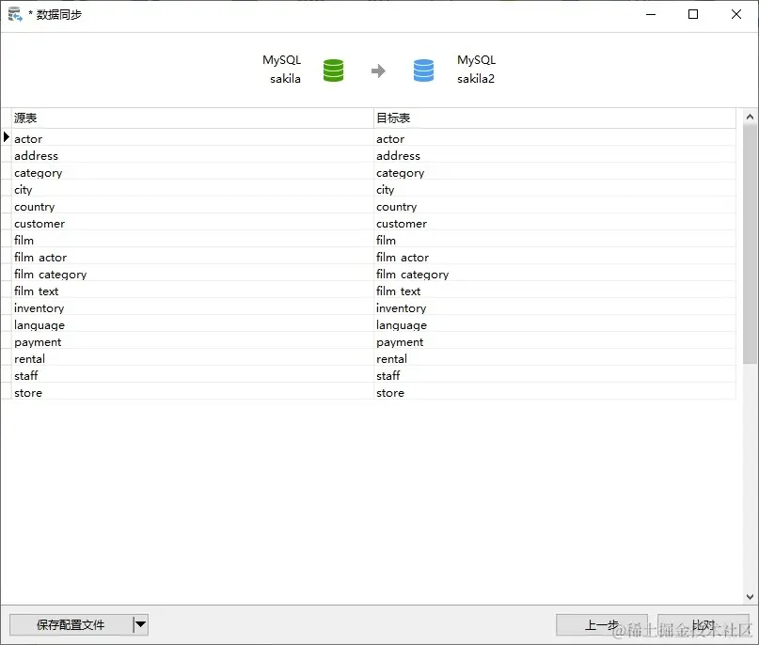
Task: Click target table cell film_category
Action: [555, 273]
